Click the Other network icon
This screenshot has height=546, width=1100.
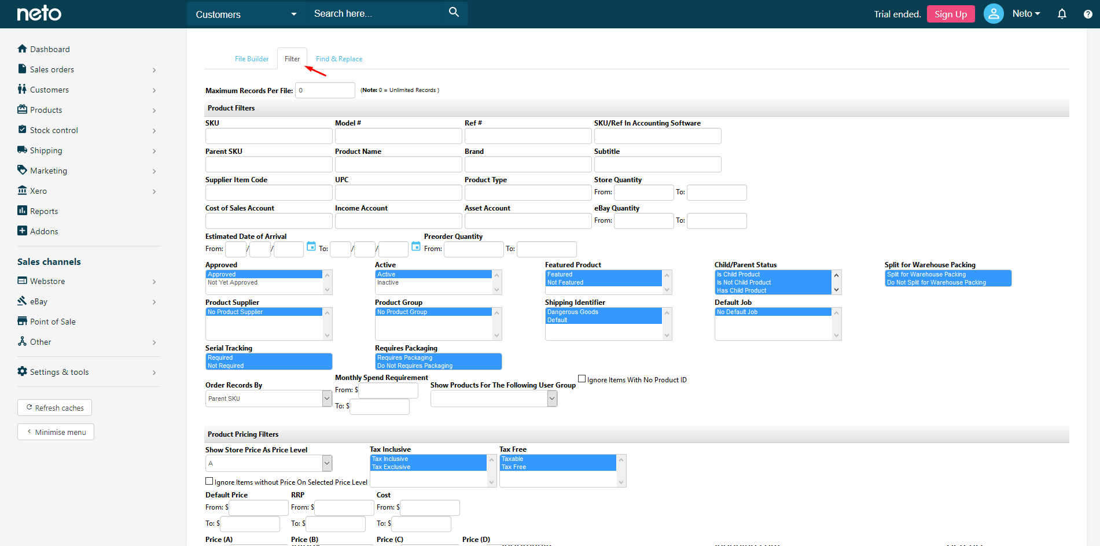[x=22, y=341]
